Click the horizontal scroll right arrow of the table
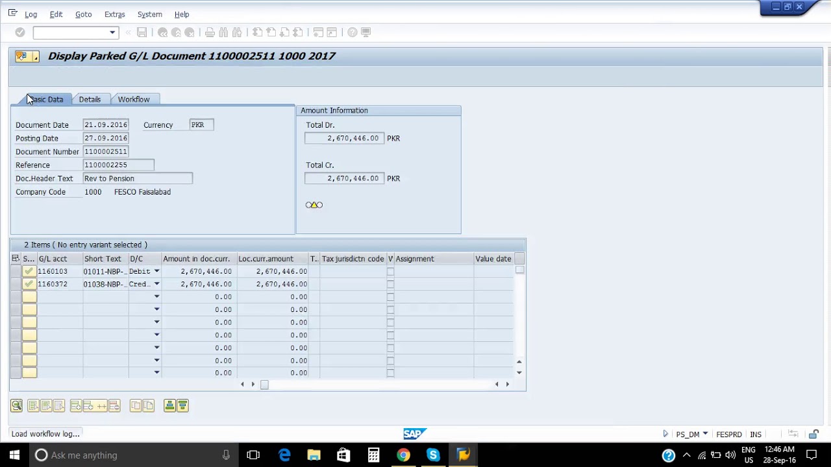This screenshot has height=467, width=831. pyautogui.click(x=507, y=385)
